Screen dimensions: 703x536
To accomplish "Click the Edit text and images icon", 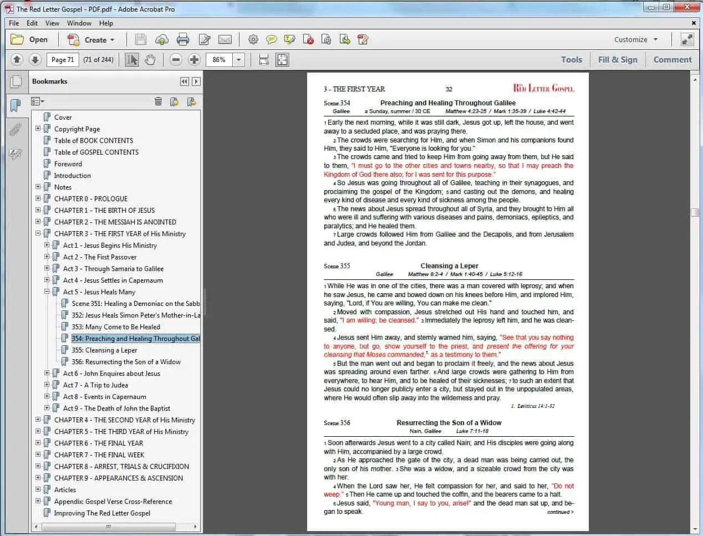I will 204,39.
